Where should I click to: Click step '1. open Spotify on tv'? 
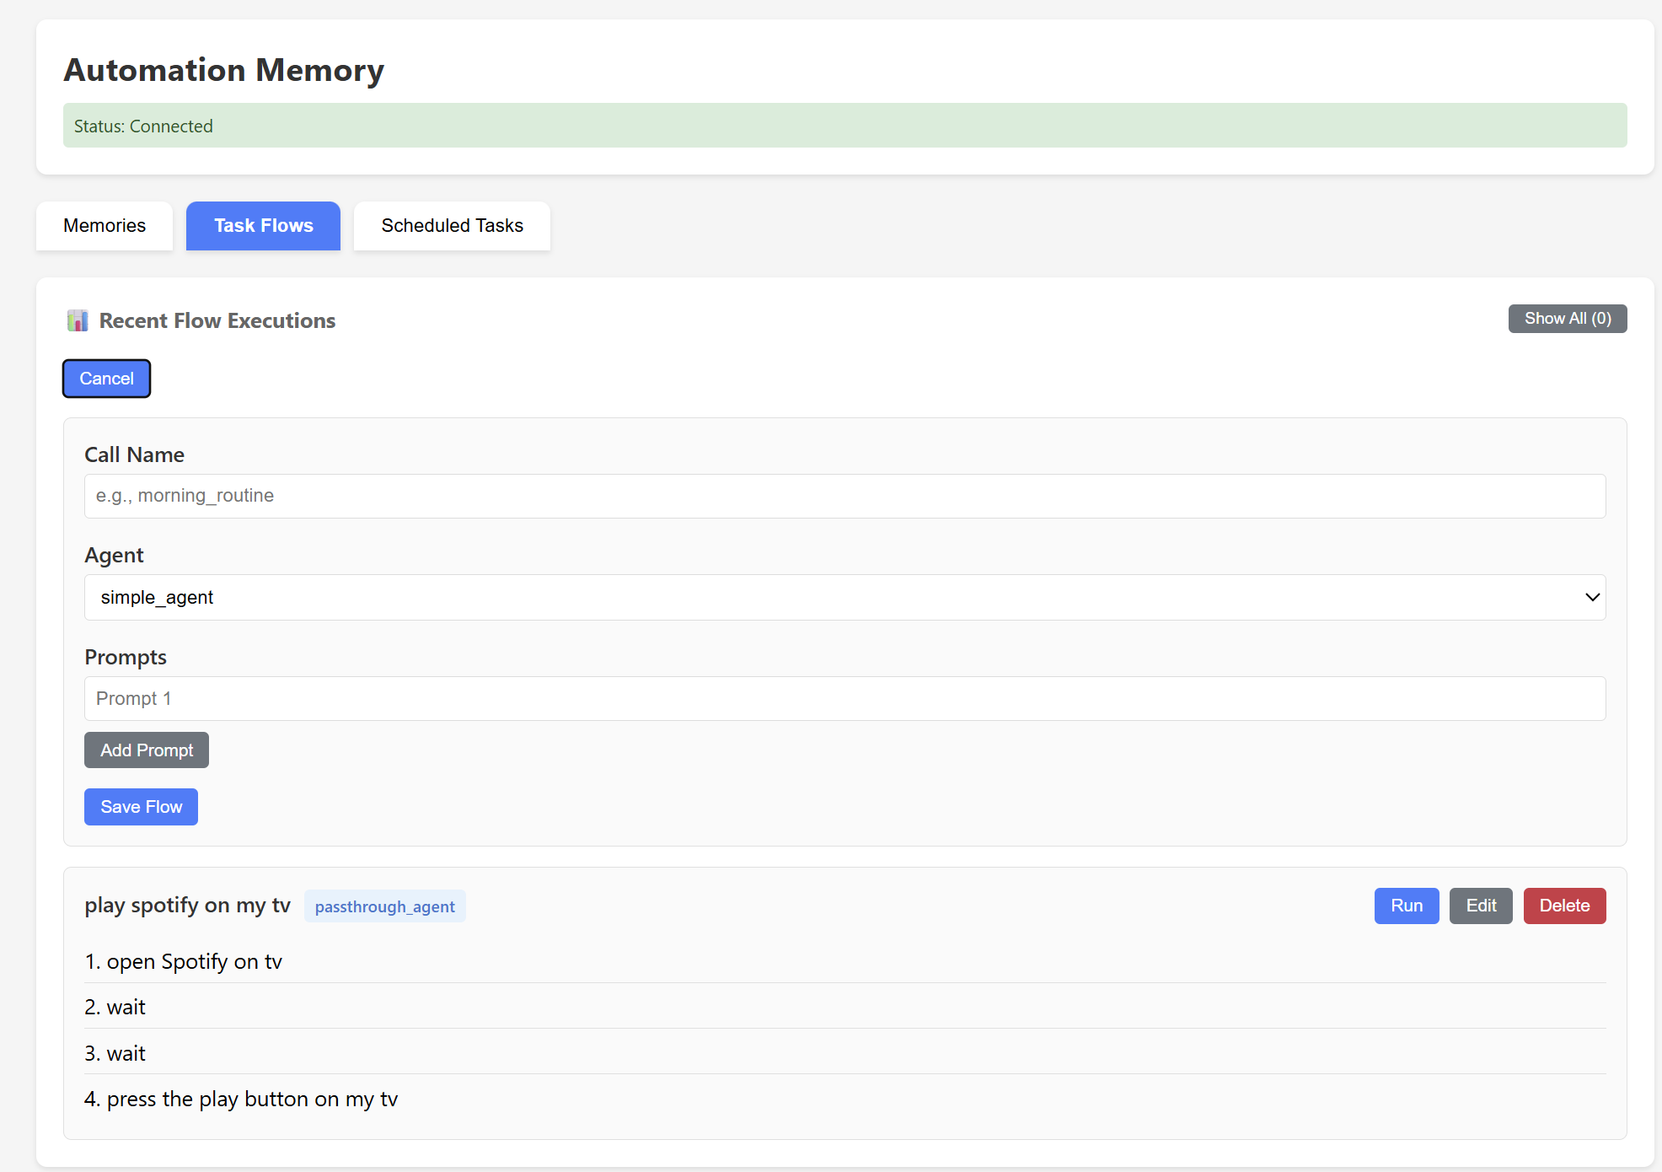(844, 962)
